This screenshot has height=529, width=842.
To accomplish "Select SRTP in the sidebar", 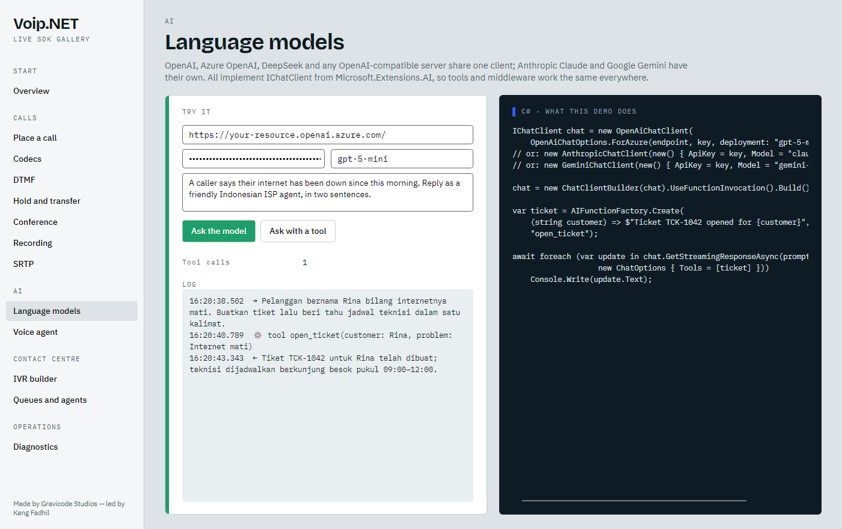I will pyautogui.click(x=72, y=264).
